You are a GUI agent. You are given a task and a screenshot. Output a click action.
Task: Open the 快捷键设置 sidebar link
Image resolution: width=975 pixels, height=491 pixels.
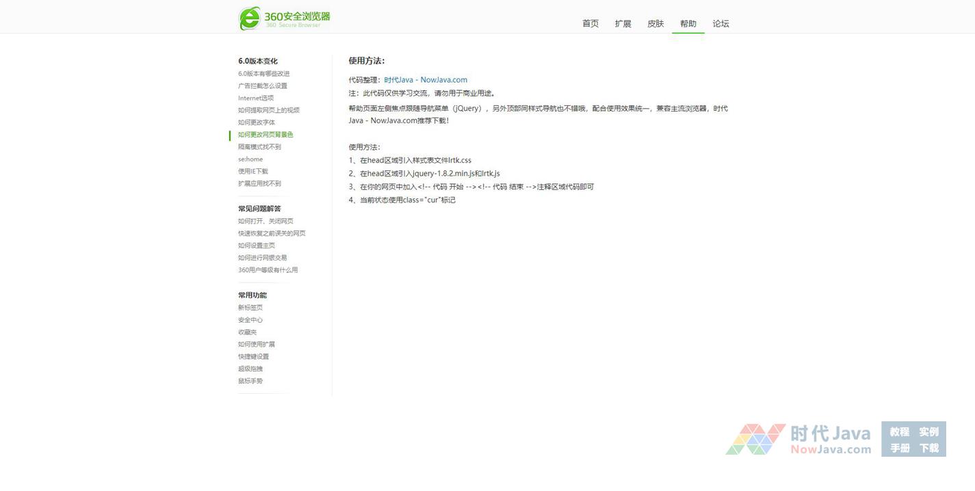click(x=253, y=357)
